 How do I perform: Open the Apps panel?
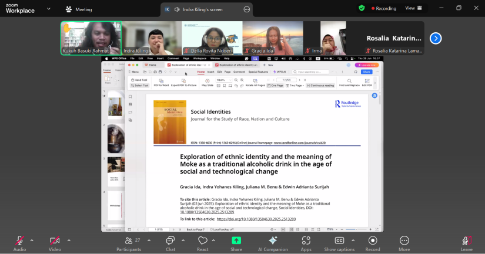306,241
